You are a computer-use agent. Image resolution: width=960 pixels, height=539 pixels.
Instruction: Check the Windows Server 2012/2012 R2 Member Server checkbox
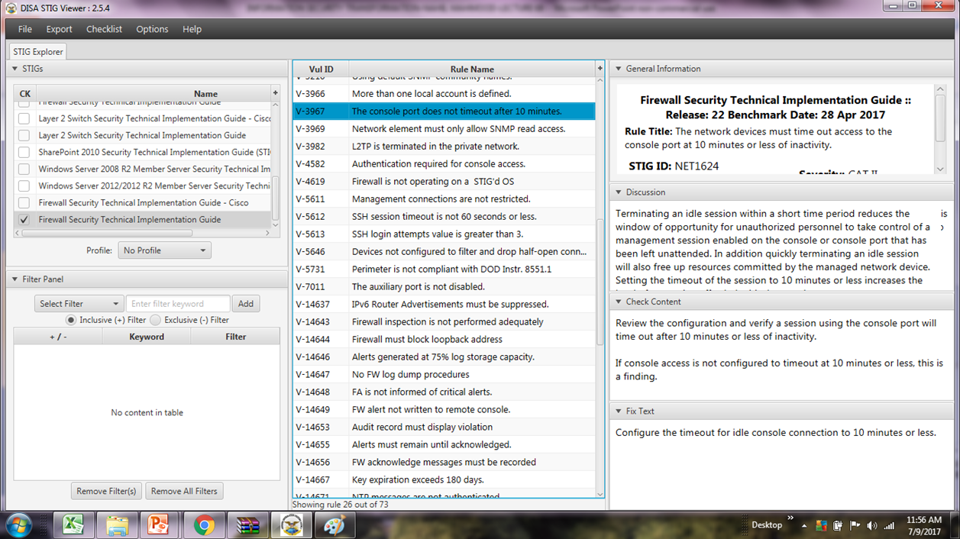(24, 186)
